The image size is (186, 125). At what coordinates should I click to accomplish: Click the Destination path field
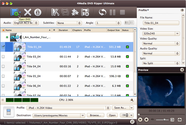click(x=57, y=115)
